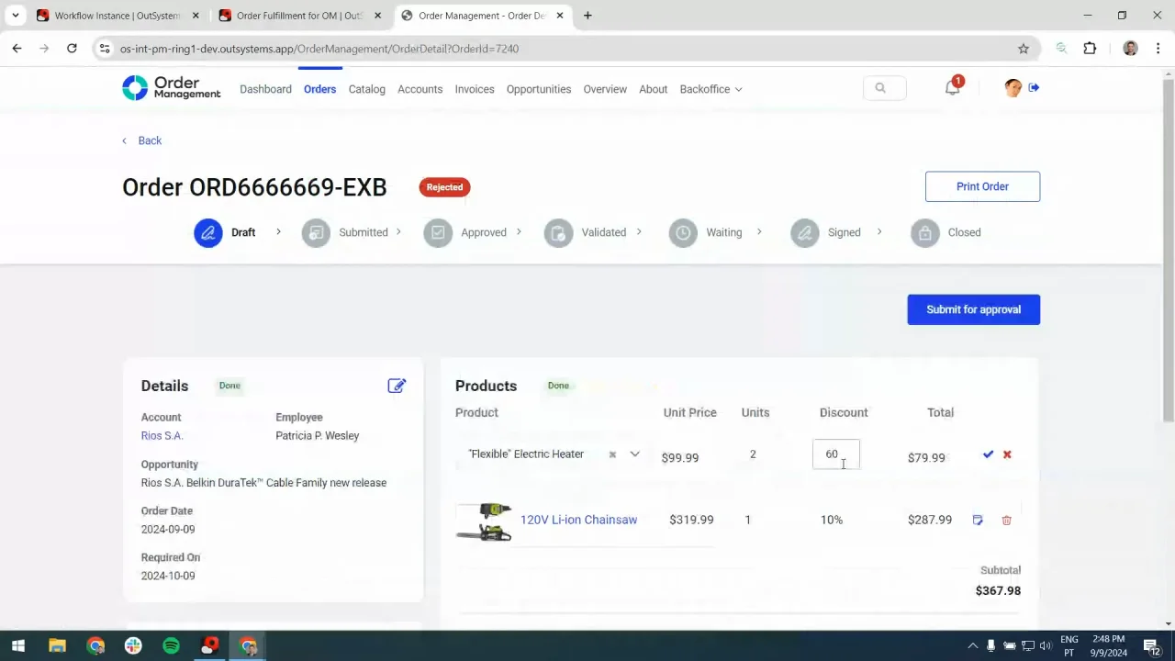Open a new browser tab
The width and height of the screenshot is (1175, 661).
pyautogui.click(x=587, y=16)
